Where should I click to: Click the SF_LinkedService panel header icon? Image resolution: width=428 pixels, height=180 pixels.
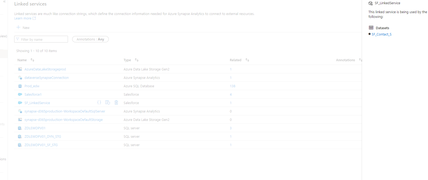tap(371, 3)
